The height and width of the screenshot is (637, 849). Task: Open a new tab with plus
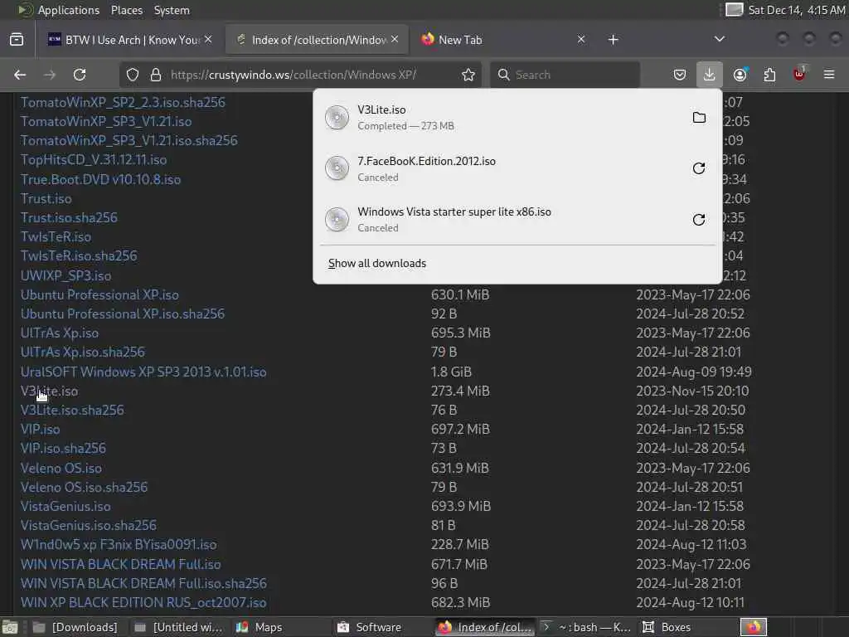(x=613, y=40)
